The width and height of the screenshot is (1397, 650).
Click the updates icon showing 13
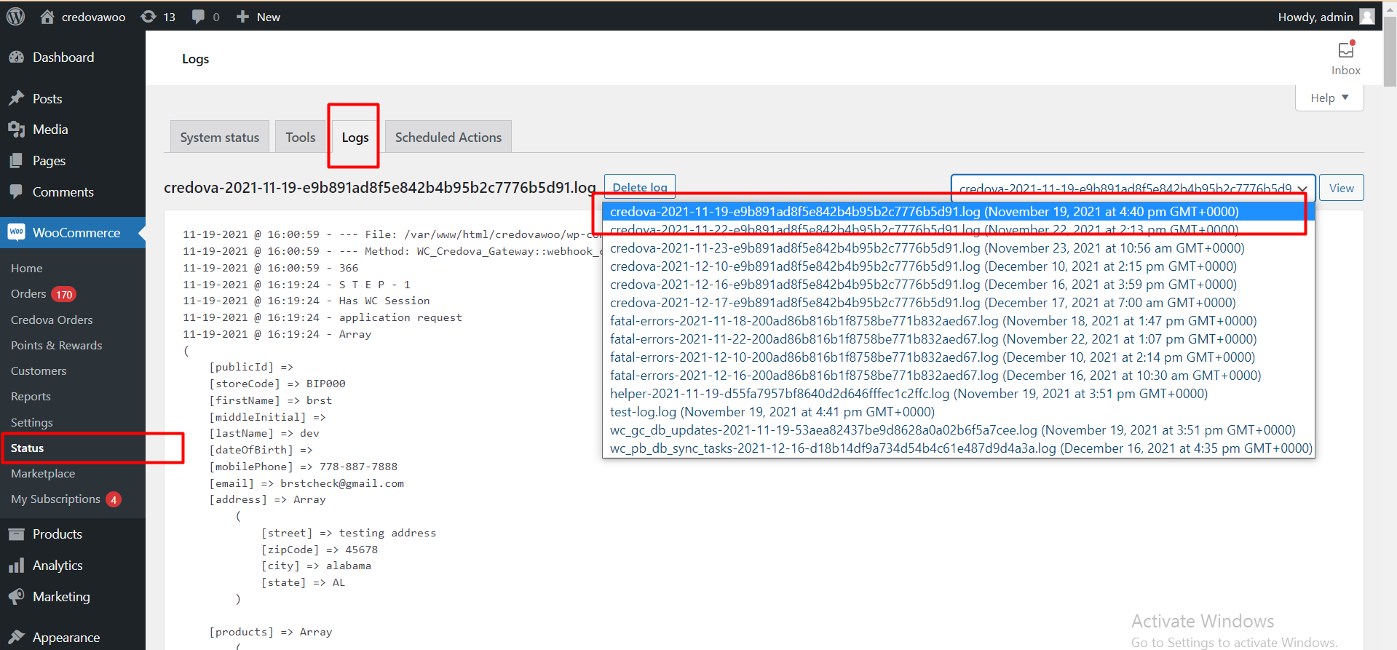(x=149, y=16)
